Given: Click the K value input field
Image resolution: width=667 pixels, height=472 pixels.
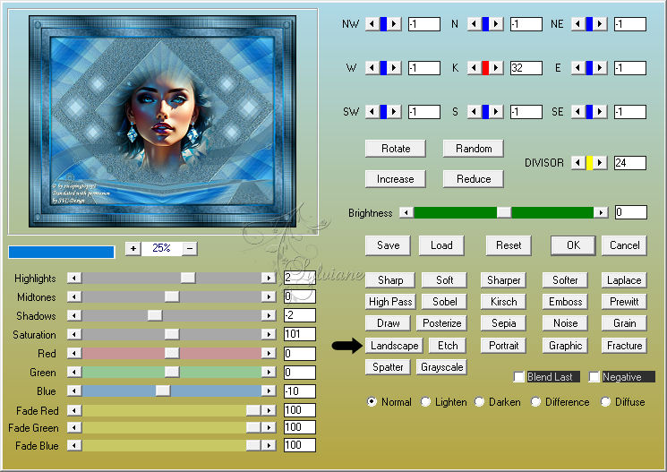Looking at the screenshot, I should [526, 68].
